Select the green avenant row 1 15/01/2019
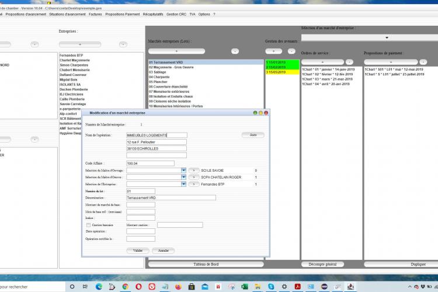The height and width of the screenshot is (292, 438). [x=282, y=62]
